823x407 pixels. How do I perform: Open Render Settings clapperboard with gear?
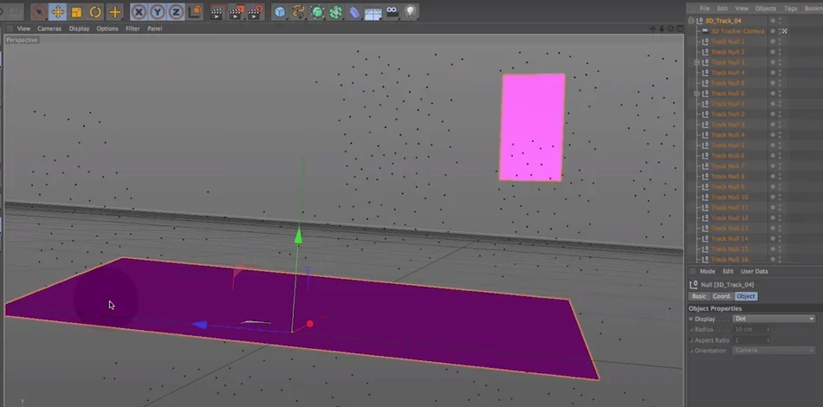coord(255,12)
